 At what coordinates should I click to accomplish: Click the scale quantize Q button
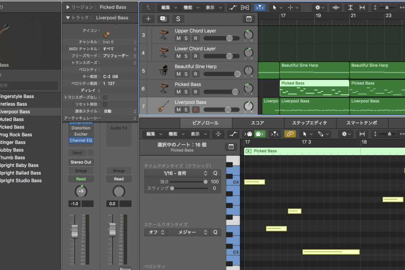(215, 232)
